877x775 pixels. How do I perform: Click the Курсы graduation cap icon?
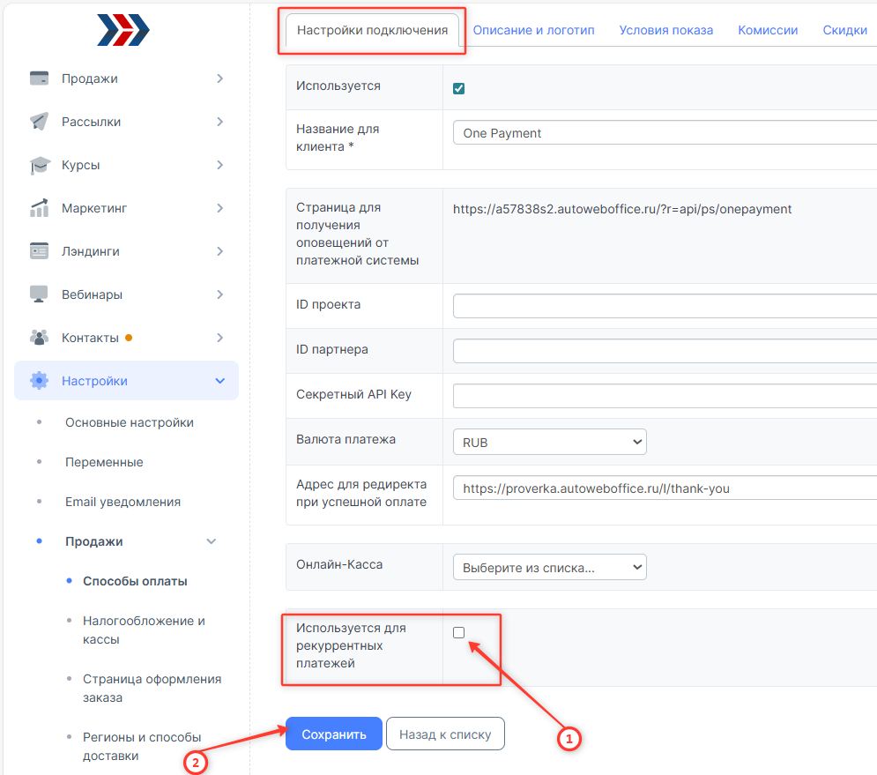(x=39, y=165)
